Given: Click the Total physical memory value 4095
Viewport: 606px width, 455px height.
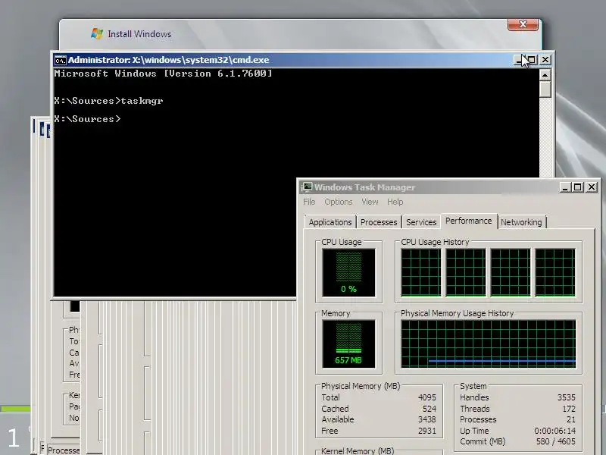Looking at the screenshot, I should [426, 397].
